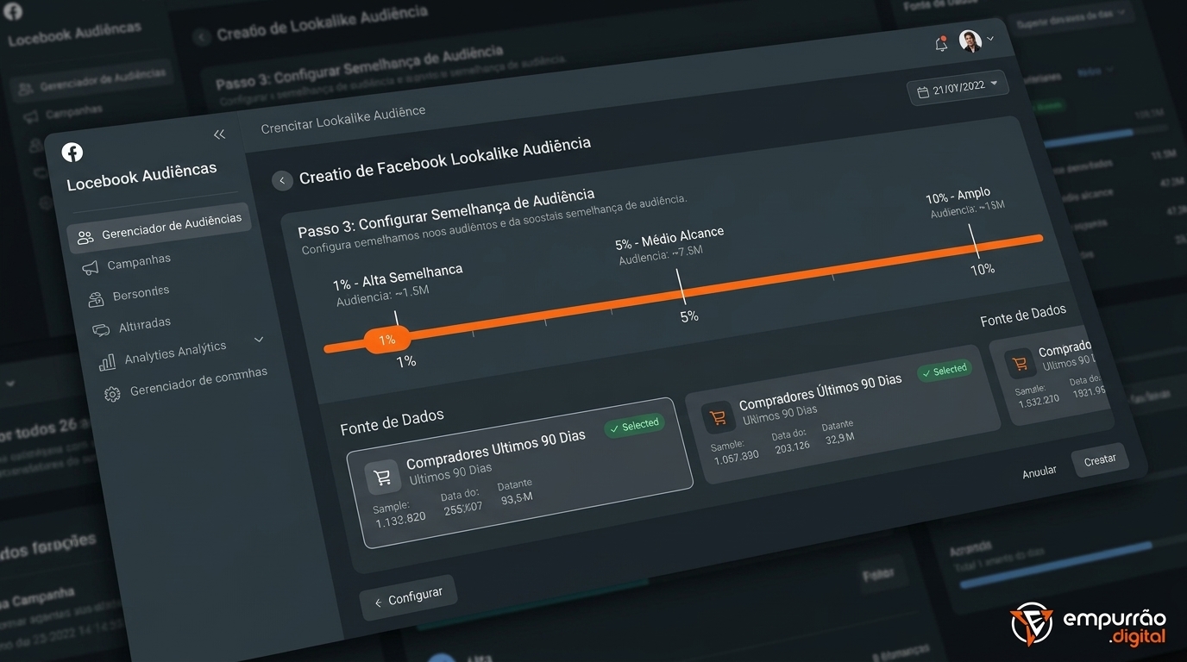
Task: Go back with the Configurar button
Action: 408,596
